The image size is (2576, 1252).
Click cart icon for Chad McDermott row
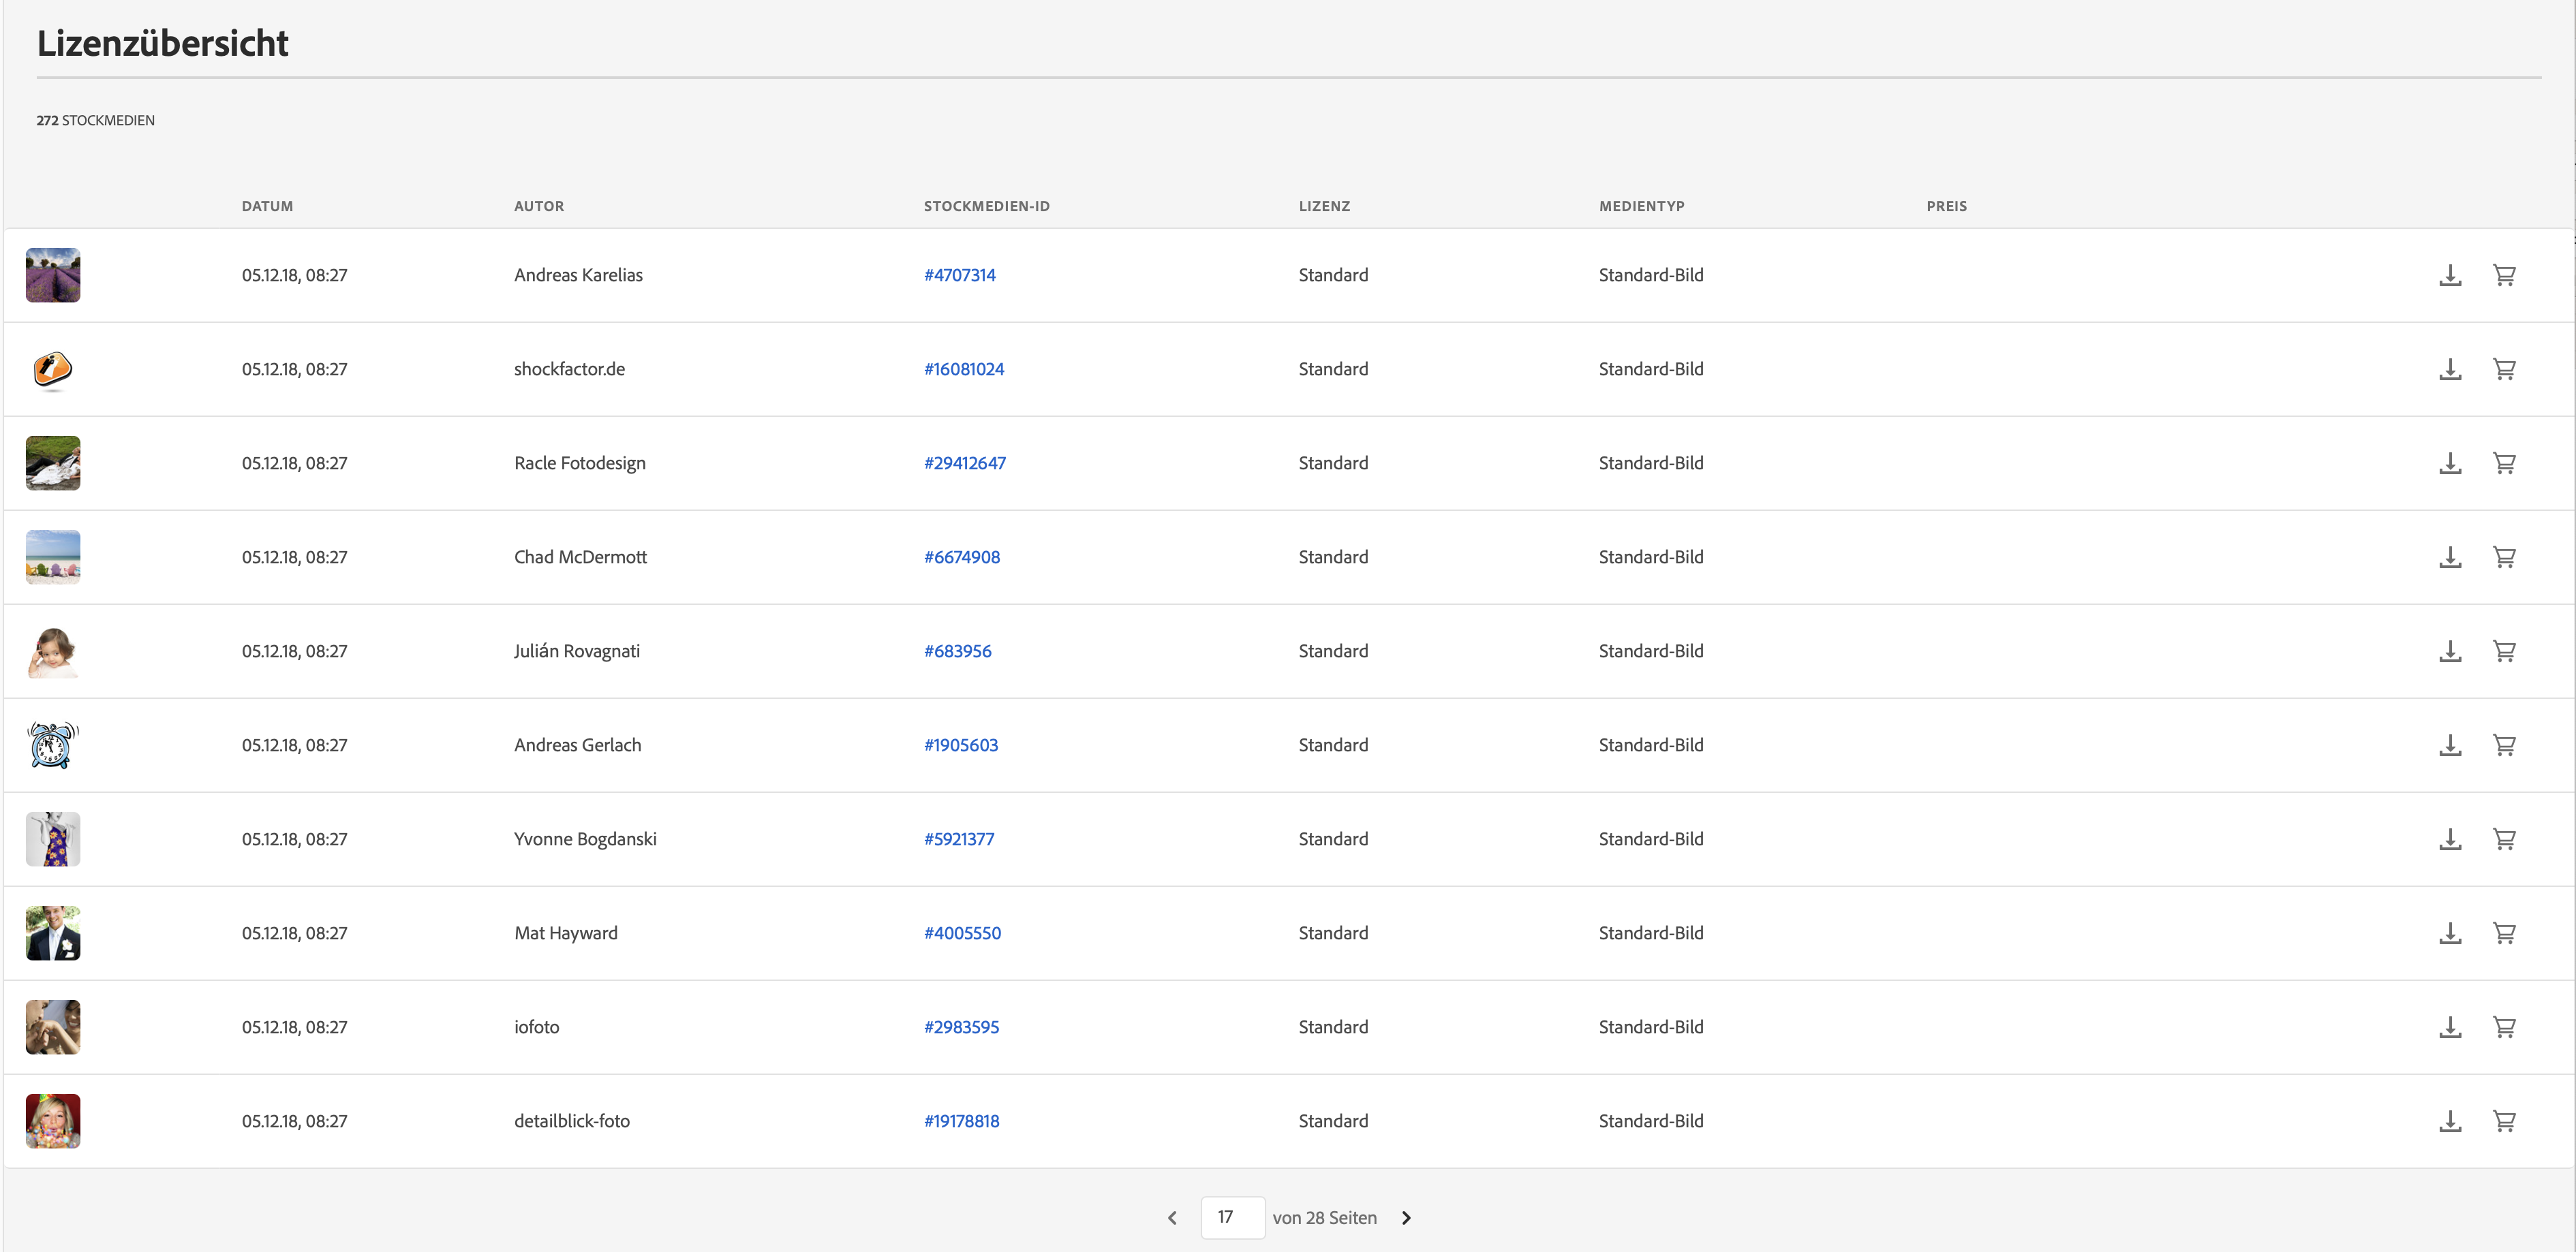tap(2503, 557)
